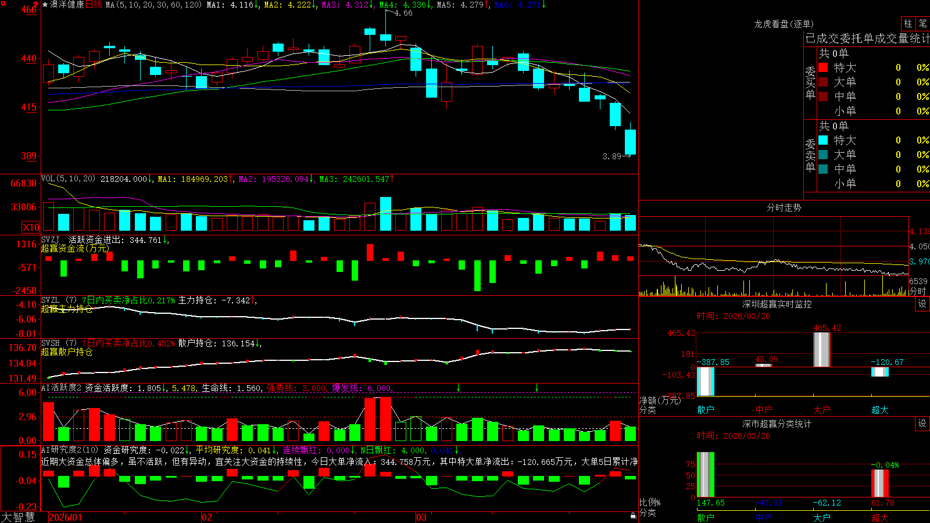Click the 深市超赢分类统计 panel title

point(777,424)
